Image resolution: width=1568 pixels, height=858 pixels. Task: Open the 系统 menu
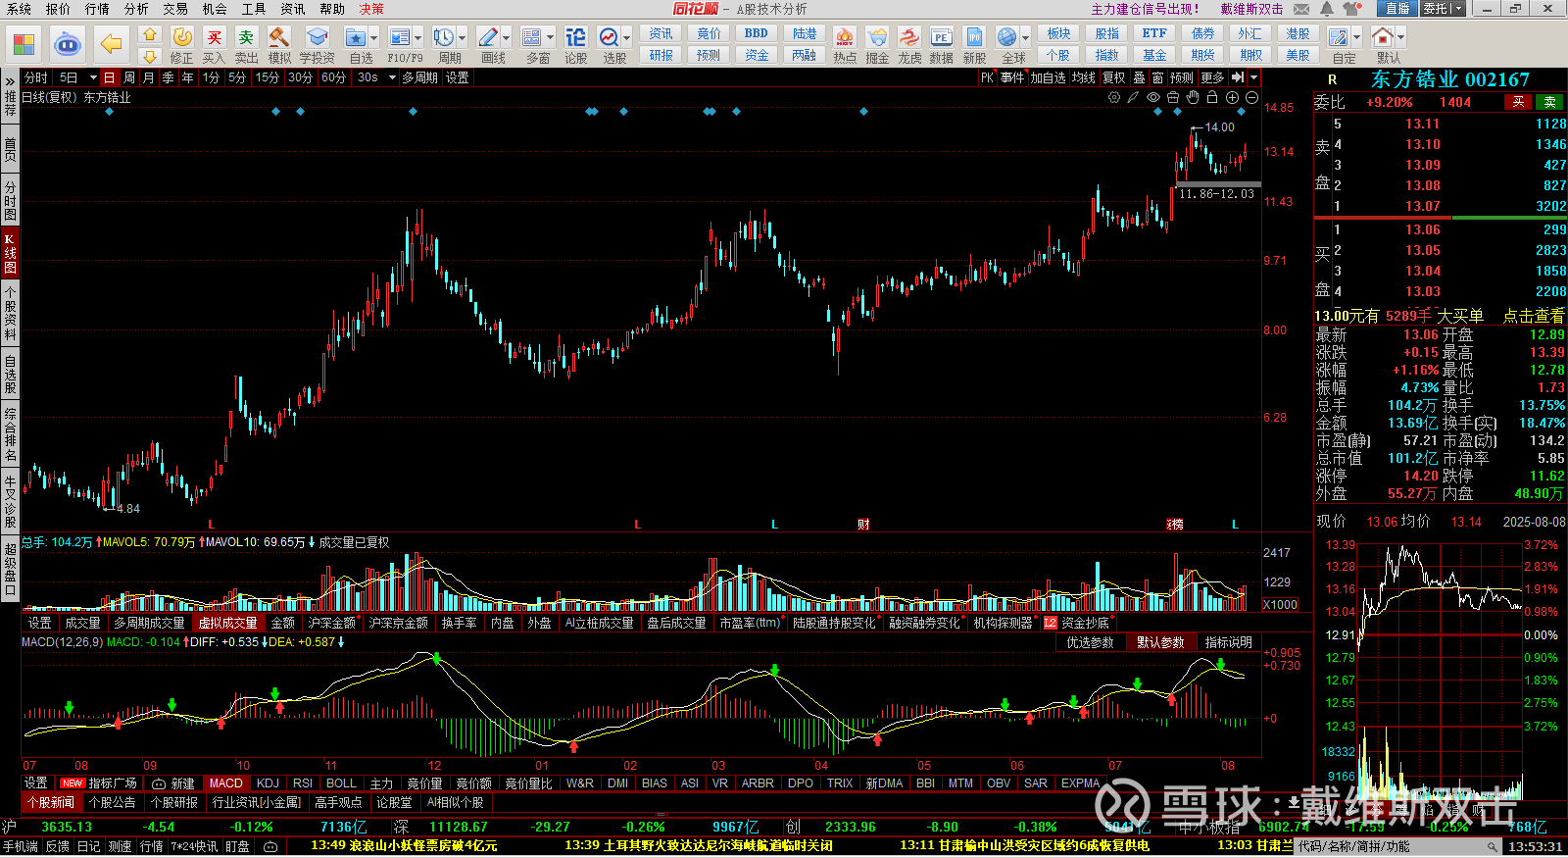click(x=19, y=9)
